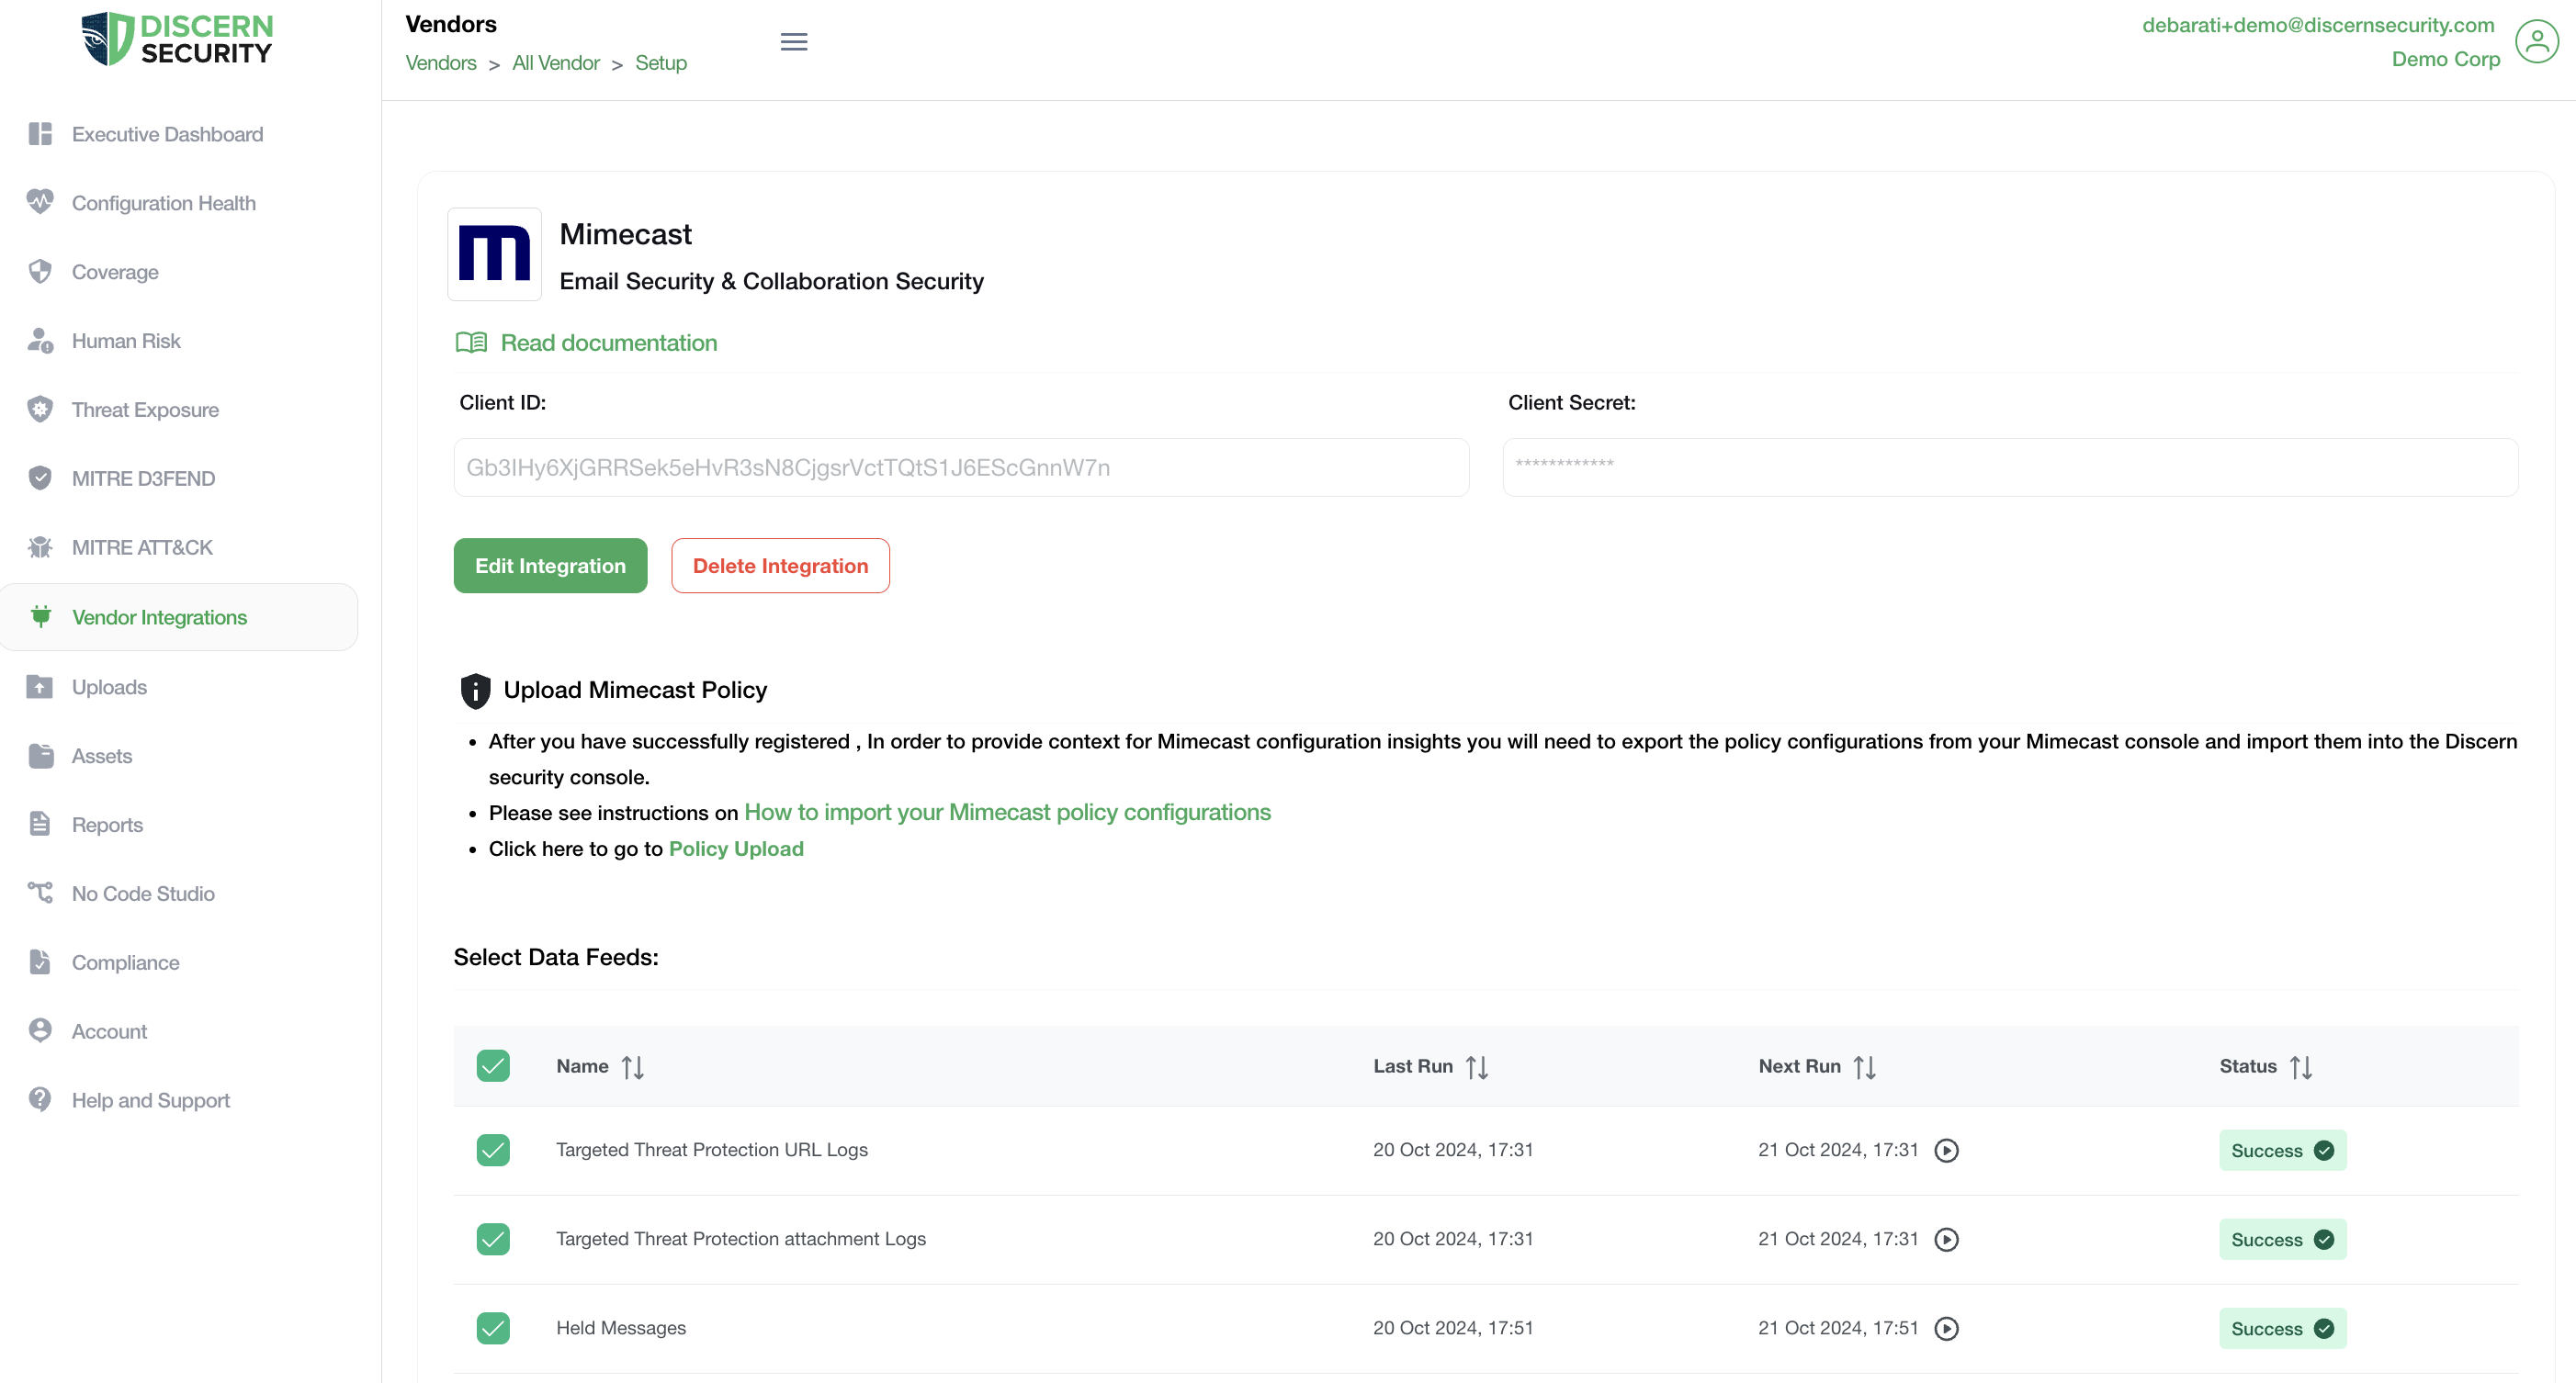Click the Upload Mimecast Policy info shield icon

[475, 691]
